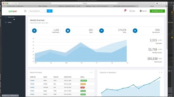Click the red Failed status badge for Michael

pos(83,87)
